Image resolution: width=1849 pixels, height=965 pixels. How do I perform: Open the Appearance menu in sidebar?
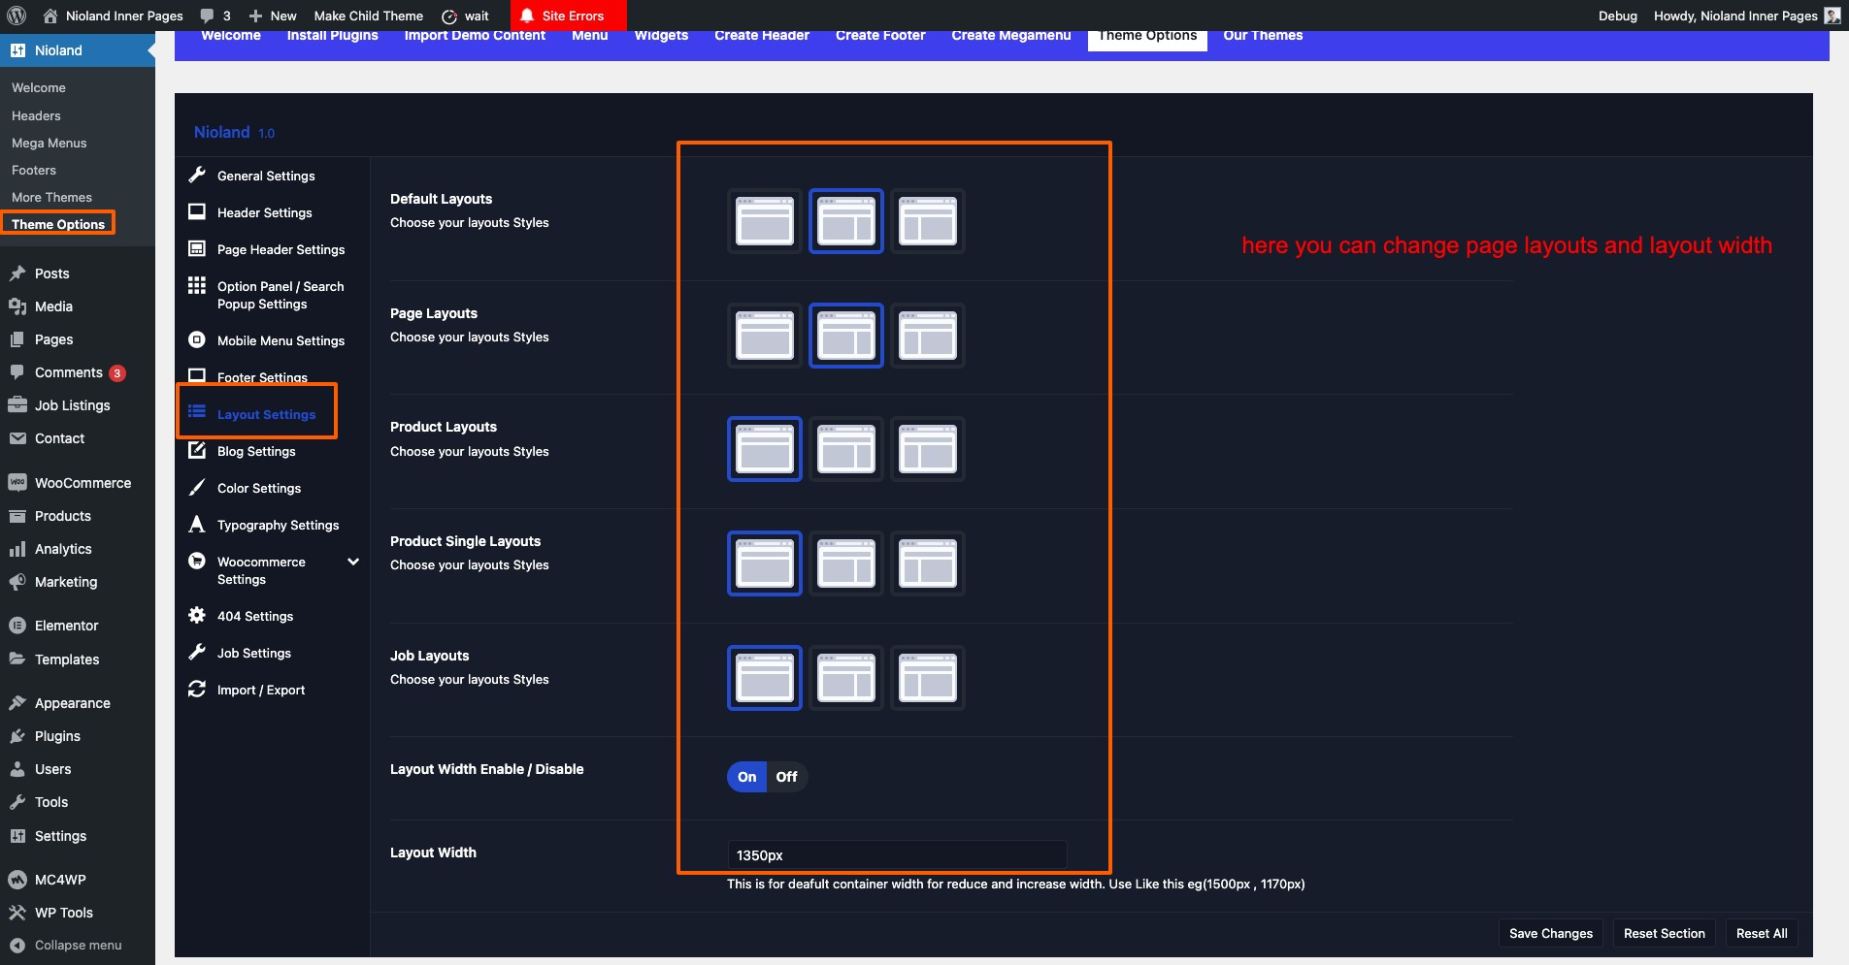[x=72, y=703]
